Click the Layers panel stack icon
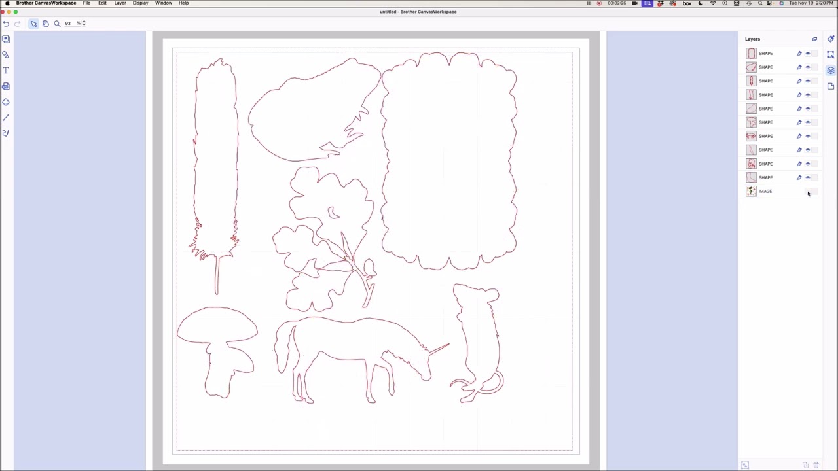The height and width of the screenshot is (471, 838). coord(831,71)
